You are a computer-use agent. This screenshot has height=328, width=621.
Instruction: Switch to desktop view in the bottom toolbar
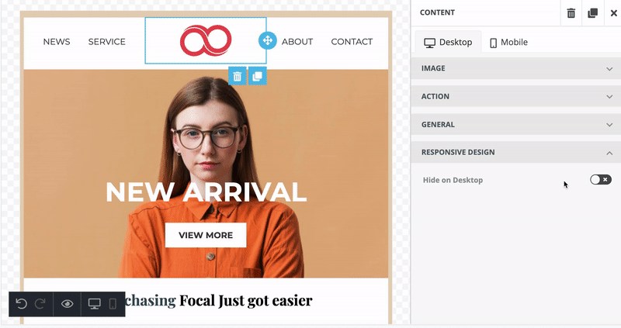point(94,304)
